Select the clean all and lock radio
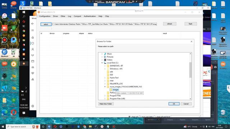Screen dimensions: 230x129 tap(155, 117)
